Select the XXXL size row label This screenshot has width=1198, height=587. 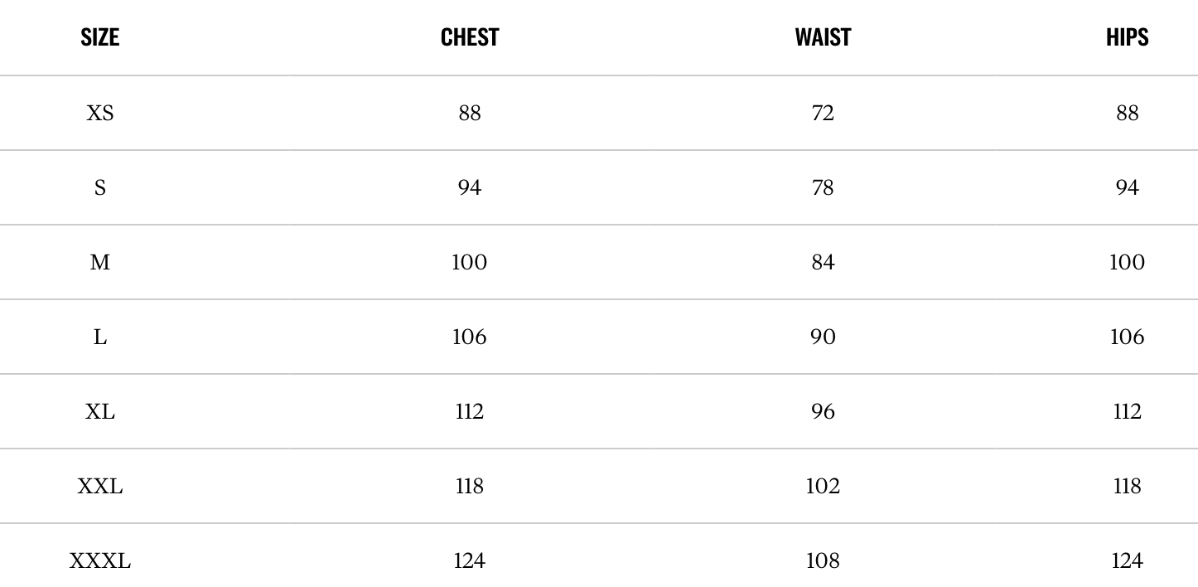pos(99,561)
